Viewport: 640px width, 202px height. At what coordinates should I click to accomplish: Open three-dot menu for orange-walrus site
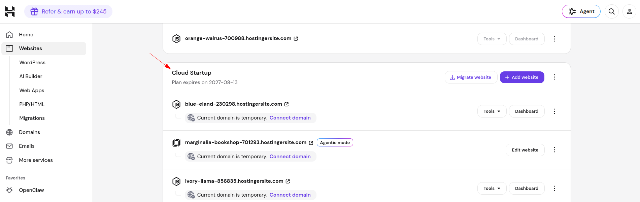click(x=554, y=39)
